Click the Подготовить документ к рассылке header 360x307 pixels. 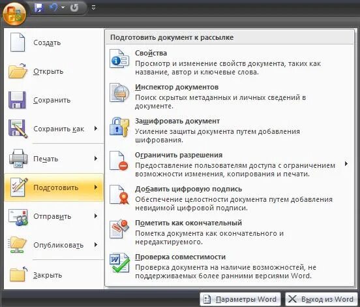point(172,37)
